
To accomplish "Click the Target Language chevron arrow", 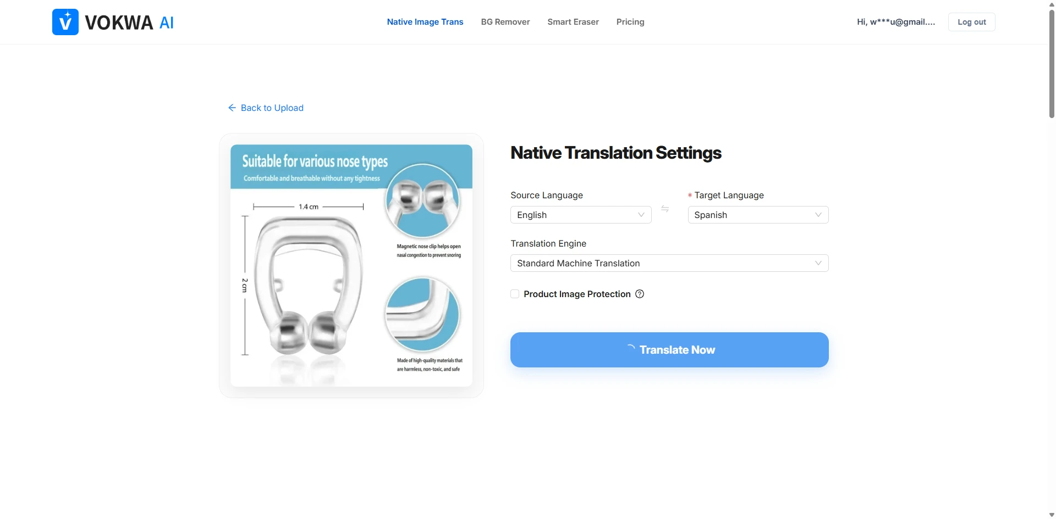I will click(x=818, y=215).
